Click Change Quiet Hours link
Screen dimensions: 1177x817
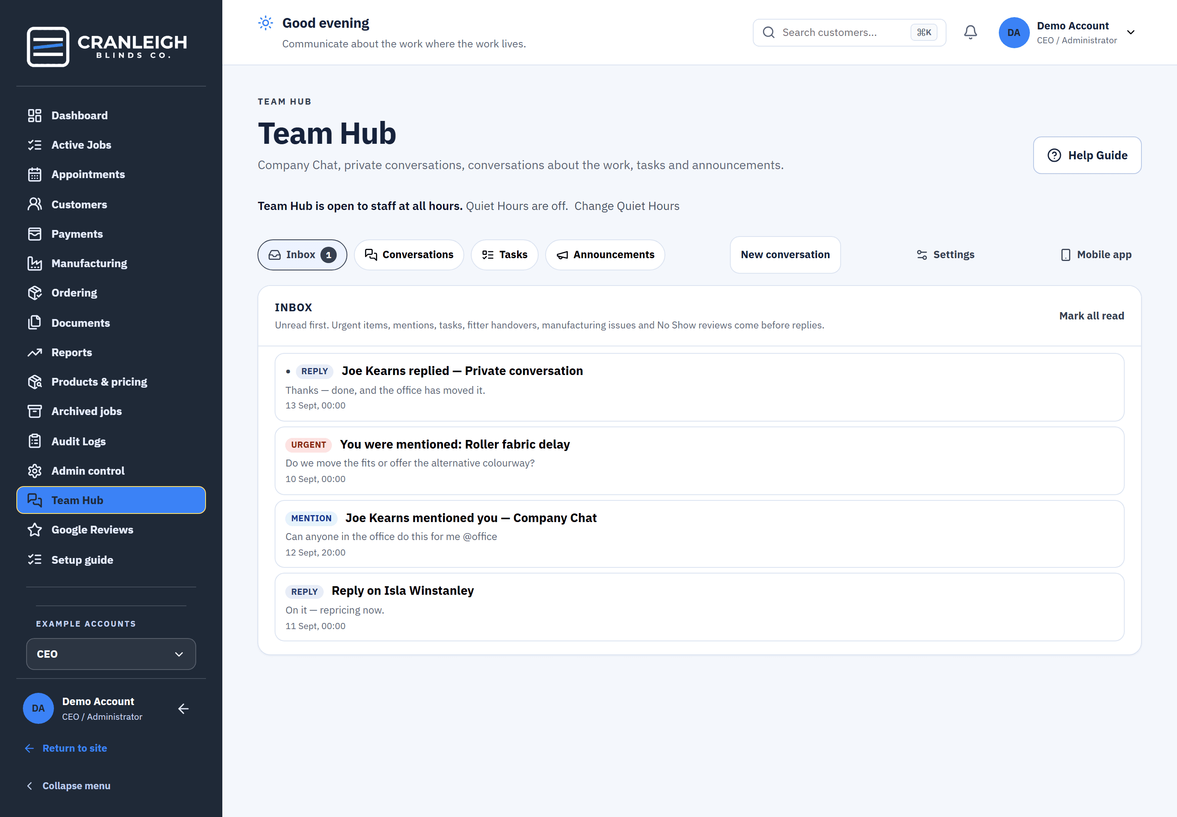tap(627, 206)
